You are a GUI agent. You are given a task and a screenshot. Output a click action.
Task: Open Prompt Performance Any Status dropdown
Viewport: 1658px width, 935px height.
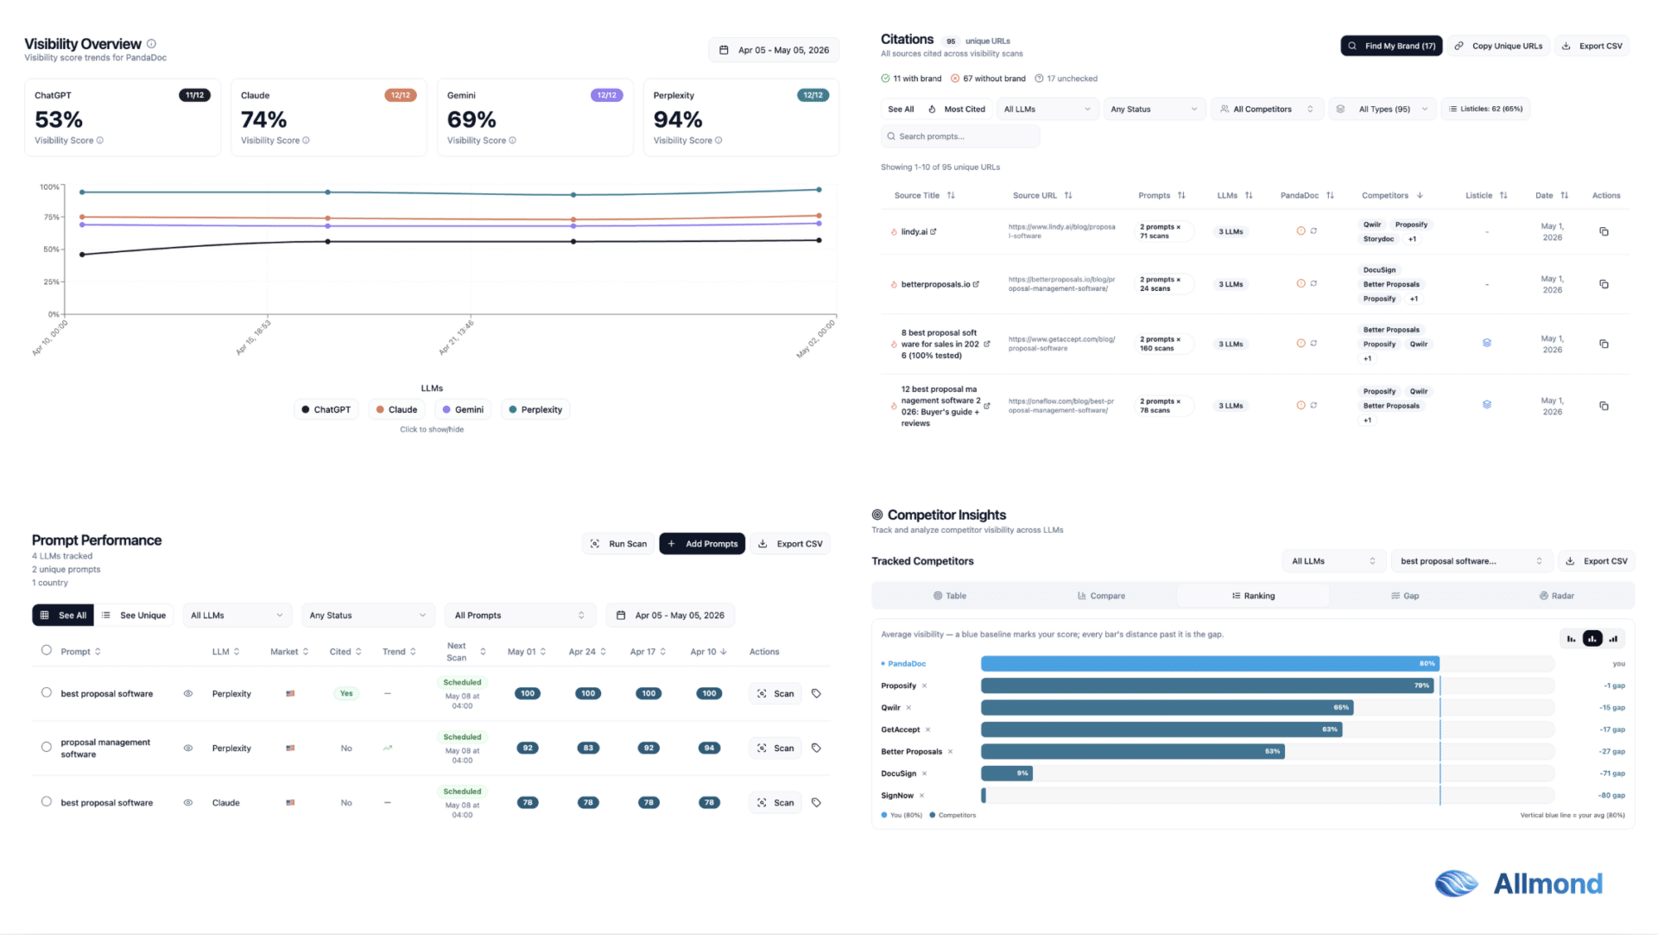click(x=367, y=616)
